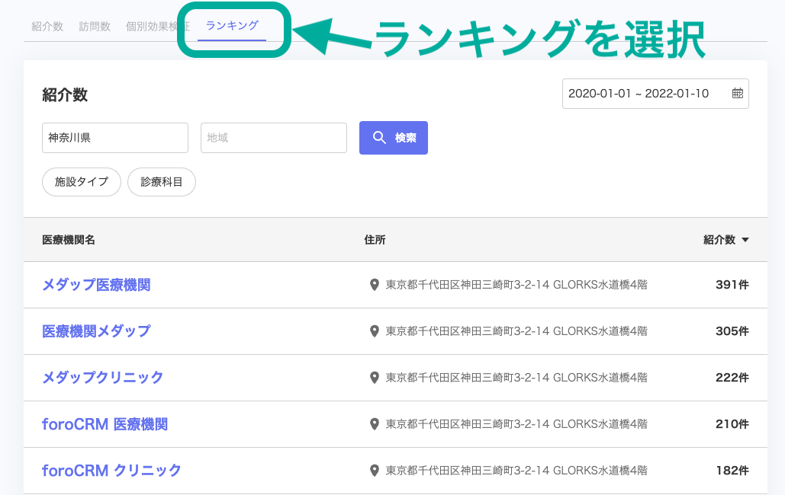The width and height of the screenshot is (785, 495).
Task: Open the calendar icon in date field
Action: click(738, 93)
